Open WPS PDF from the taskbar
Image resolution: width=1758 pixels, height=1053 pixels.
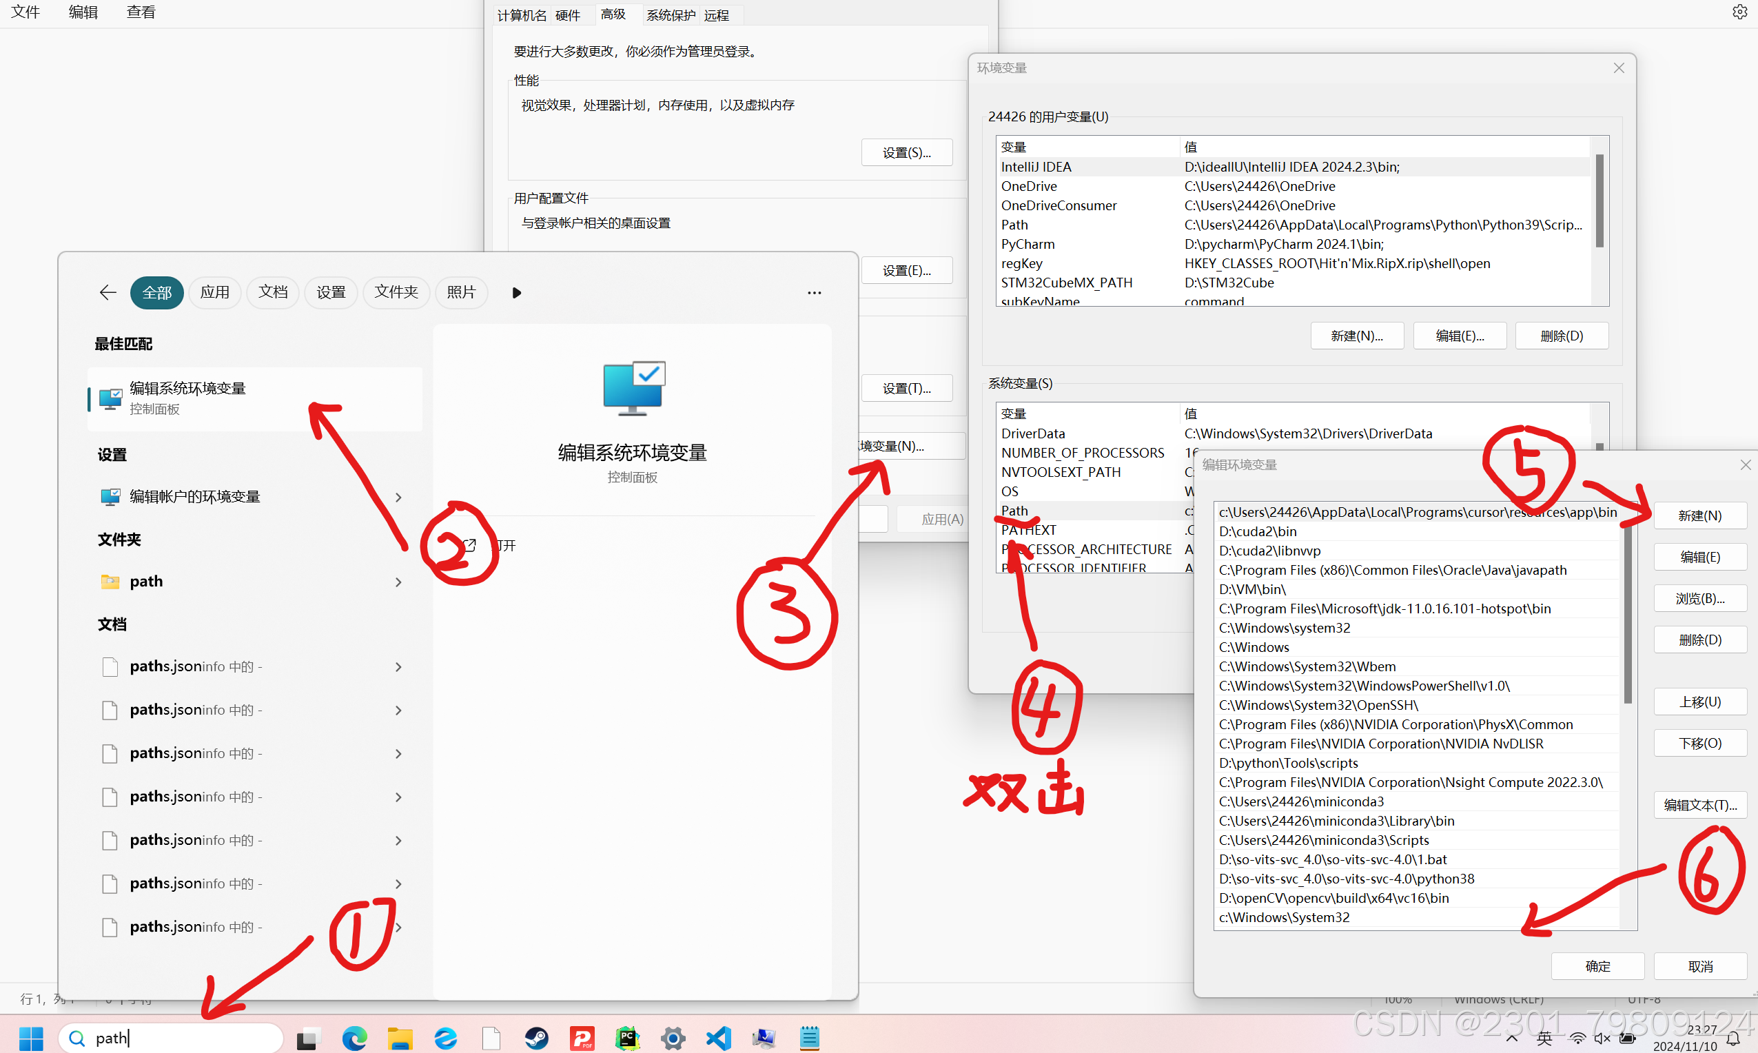tap(582, 1038)
